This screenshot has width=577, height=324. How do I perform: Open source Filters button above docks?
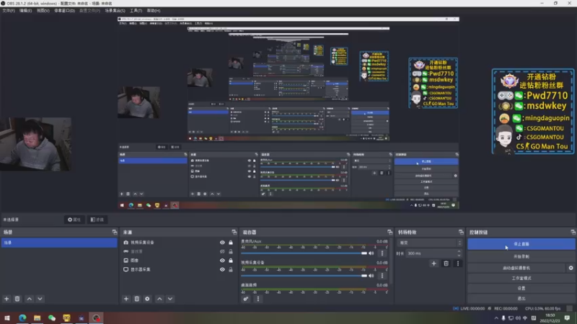97,220
